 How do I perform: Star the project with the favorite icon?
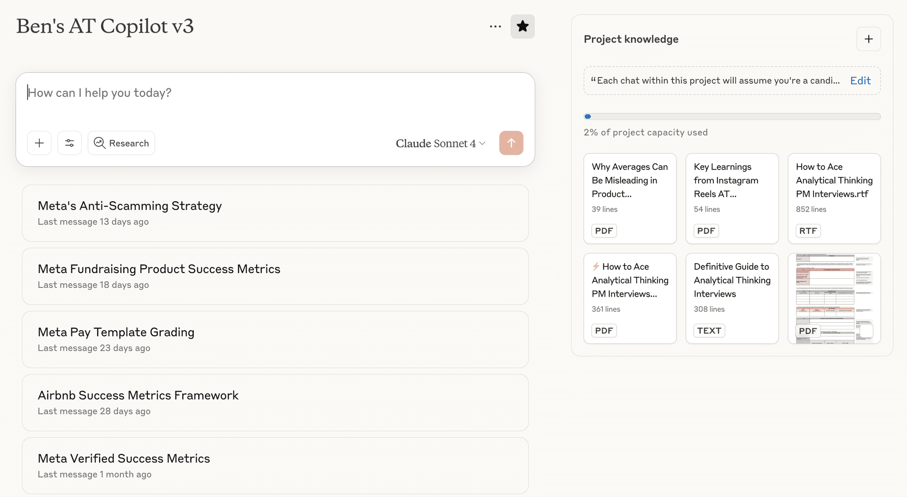(522, 26)
